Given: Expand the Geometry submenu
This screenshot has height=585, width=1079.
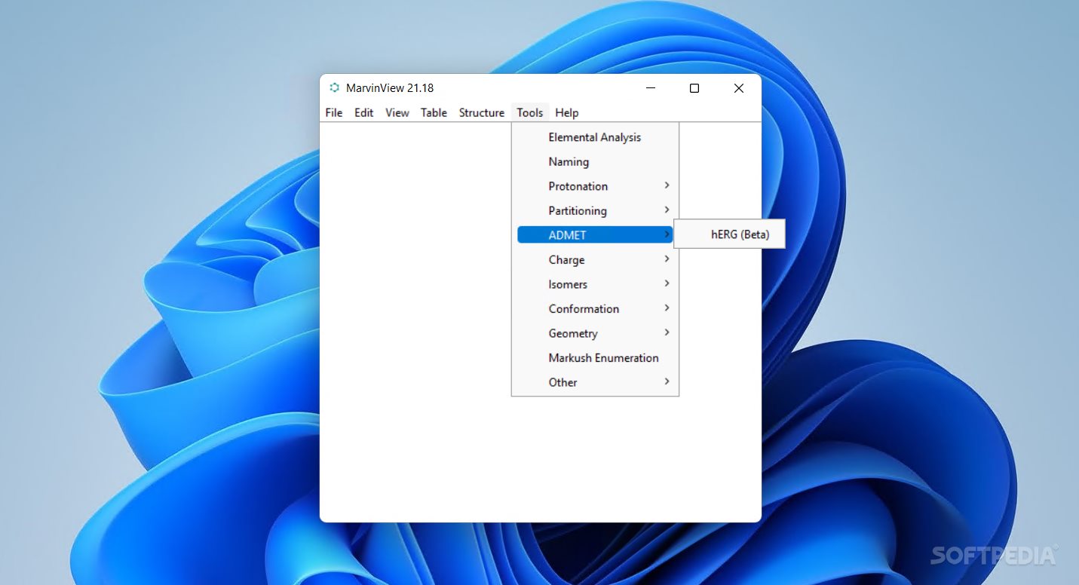Looking at the screenshot, I should pyautogui.click(x=595, y=333).
